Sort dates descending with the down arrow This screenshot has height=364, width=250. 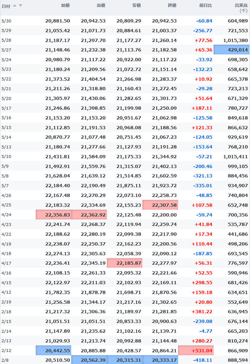(20, 6)
